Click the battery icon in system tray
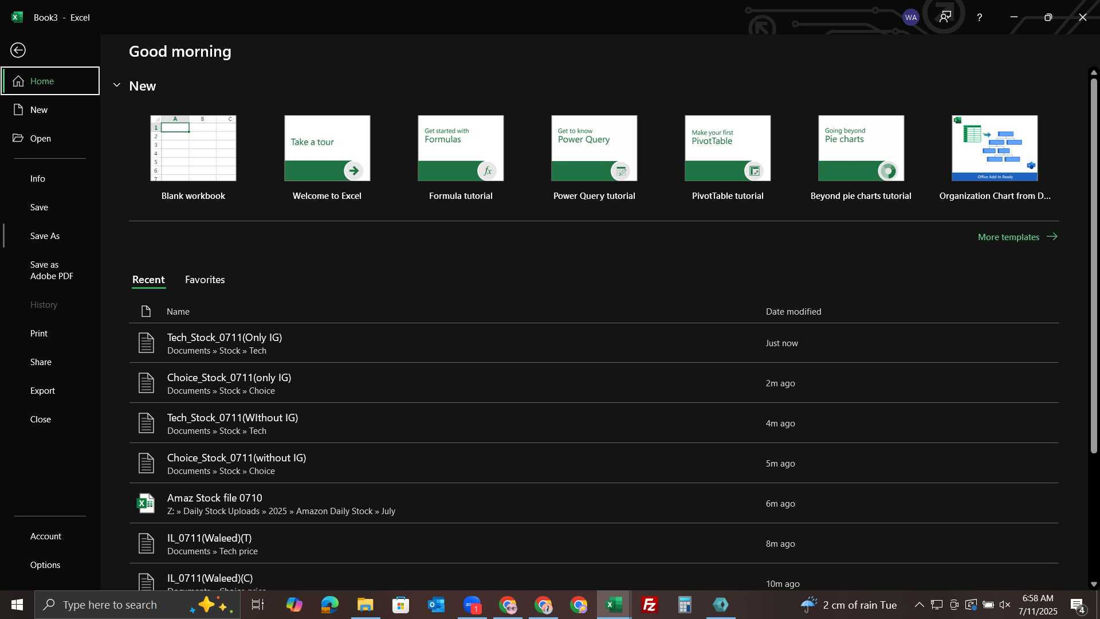The image size is (1100, 619). click(x=988, y=605)
